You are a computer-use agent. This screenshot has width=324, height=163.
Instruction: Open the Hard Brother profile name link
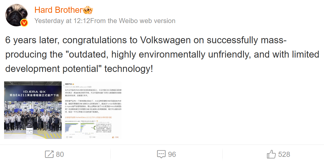58,10
